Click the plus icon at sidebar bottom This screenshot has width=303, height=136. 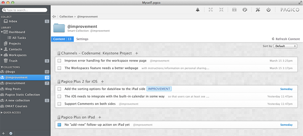3,133
